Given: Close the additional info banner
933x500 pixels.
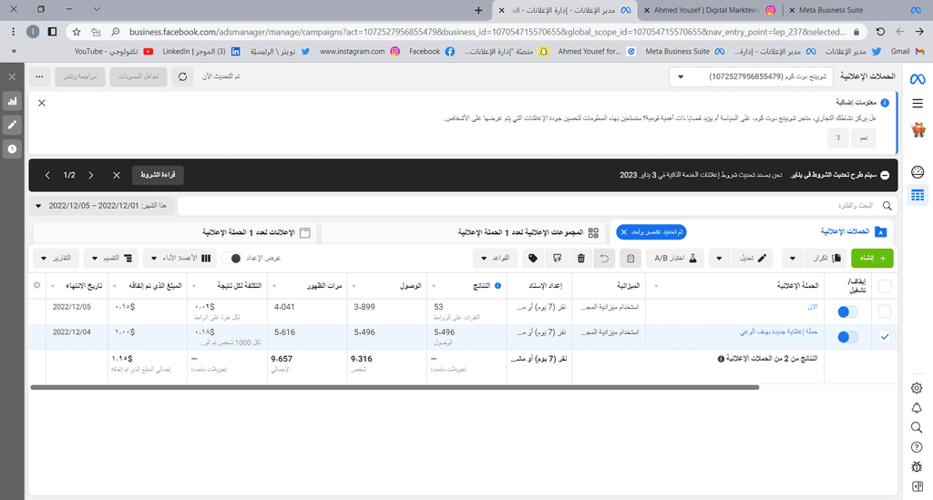Looking at the screenshot, I should tap(42, 103).
